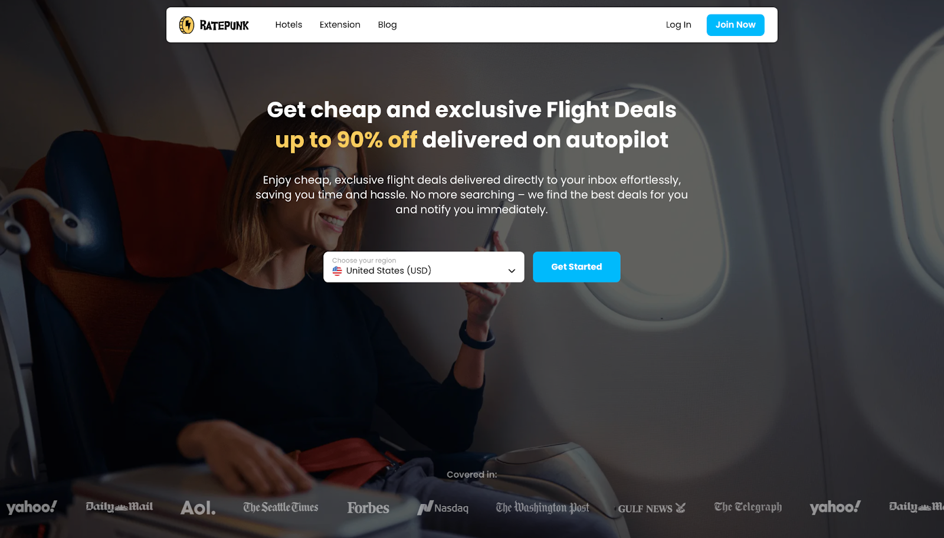This screenshot has height=538, width=944.
Task: Click the Join Now button
Action: point(735,25)
